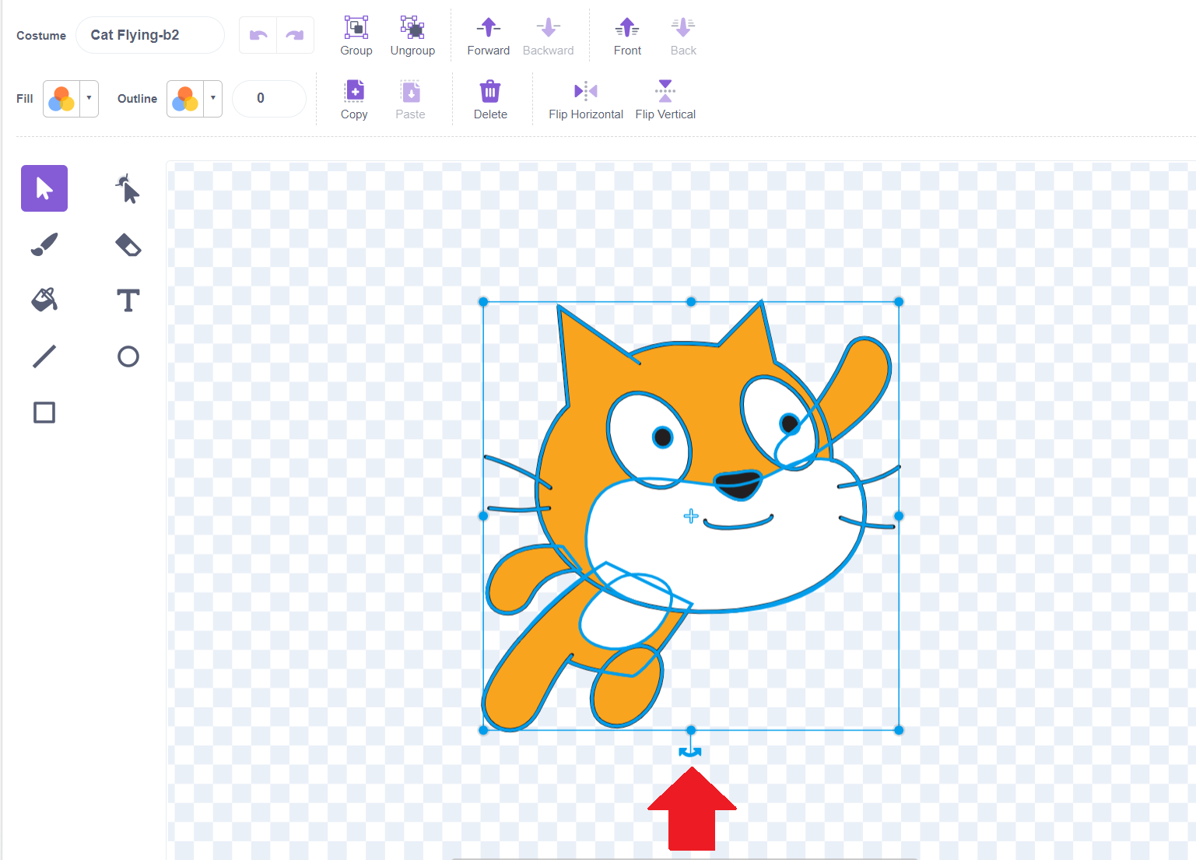Bring selection to Front

coord(627,36)
